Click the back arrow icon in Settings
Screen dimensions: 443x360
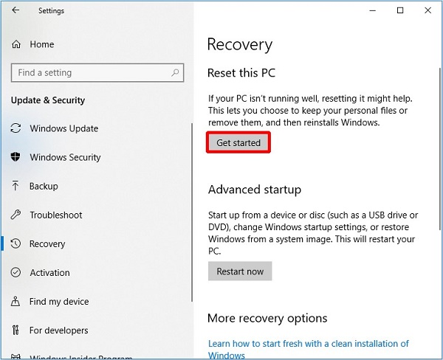(16, 11)
